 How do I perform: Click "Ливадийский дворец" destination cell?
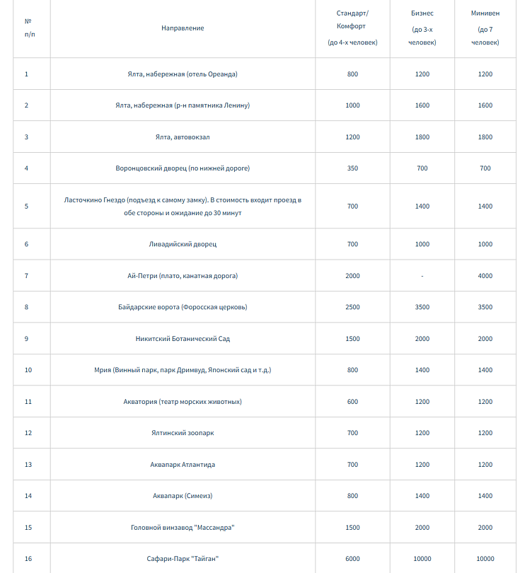tap(183, 244)
